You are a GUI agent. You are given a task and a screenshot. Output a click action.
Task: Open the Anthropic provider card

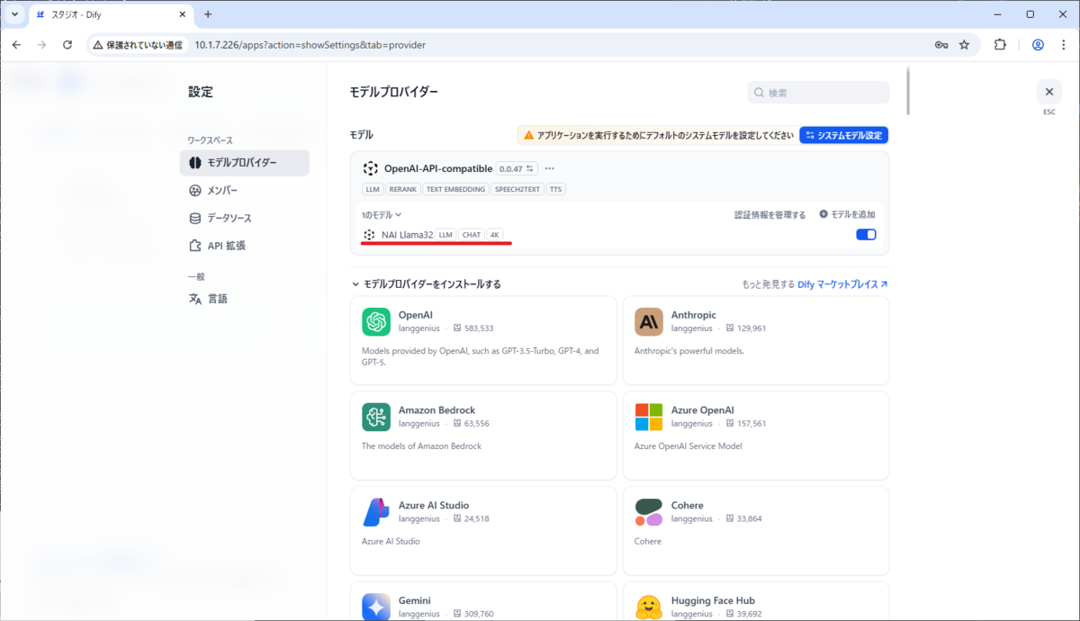click(756, 340)
